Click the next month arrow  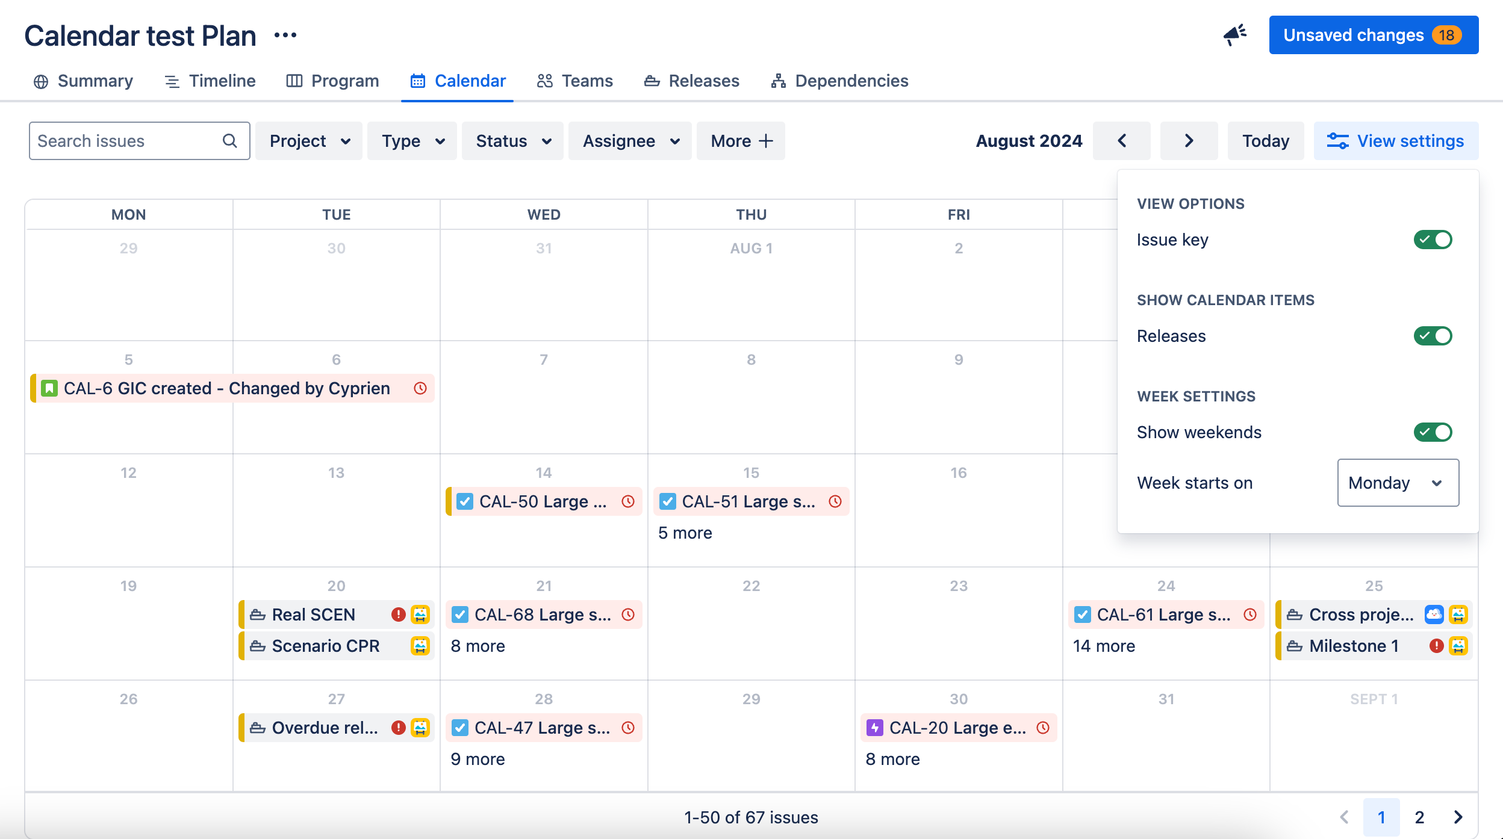point(1188,140)
